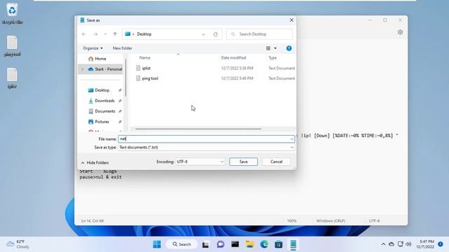This screenshot has width=449, height=252.
Task: Show hidden system tray icons
Action: 383,244
